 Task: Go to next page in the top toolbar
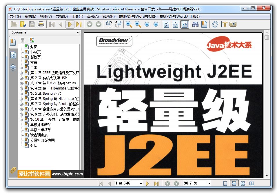point(70,24)
